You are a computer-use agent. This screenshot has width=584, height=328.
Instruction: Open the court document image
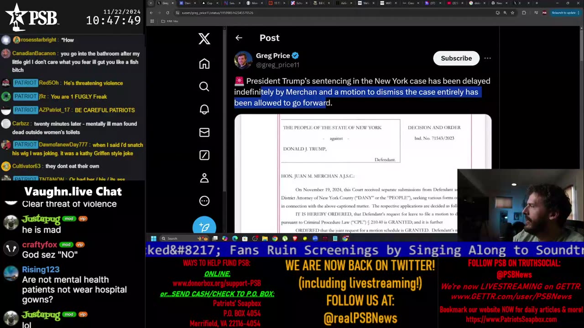coord(363,174)
